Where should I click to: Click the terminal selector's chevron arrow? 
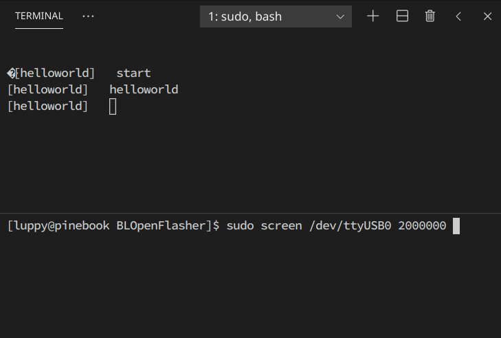point(340,16)
